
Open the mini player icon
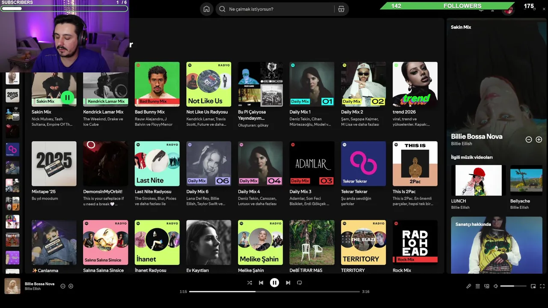coord(533,286)
